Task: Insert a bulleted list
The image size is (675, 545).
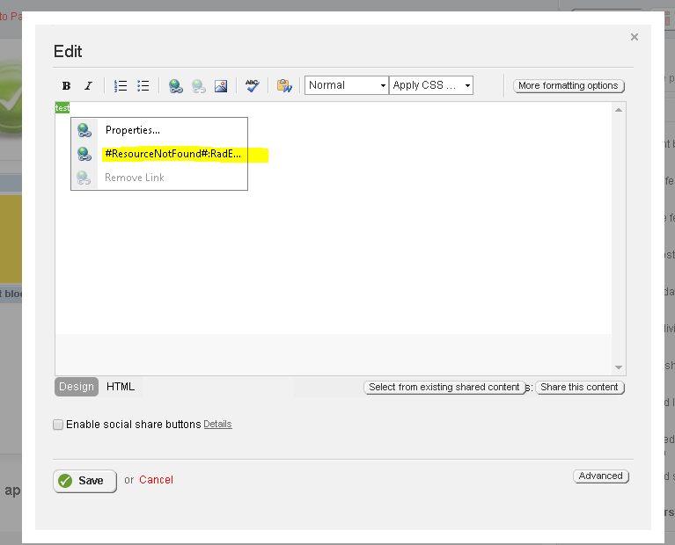Action: pos(143,85)
